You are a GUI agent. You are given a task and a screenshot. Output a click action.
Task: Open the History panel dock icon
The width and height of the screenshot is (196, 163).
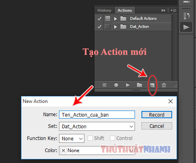point(186,16)
